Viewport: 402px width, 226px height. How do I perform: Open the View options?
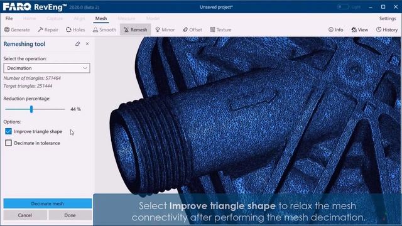[x=360, y=30]
